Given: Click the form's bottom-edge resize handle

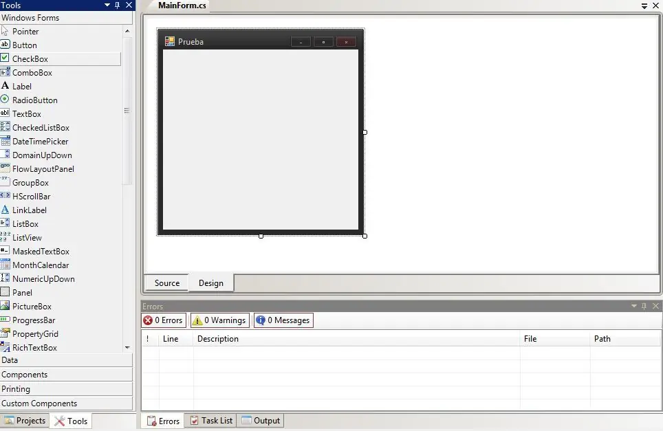Looking at the screenshot, I should 261,236.
